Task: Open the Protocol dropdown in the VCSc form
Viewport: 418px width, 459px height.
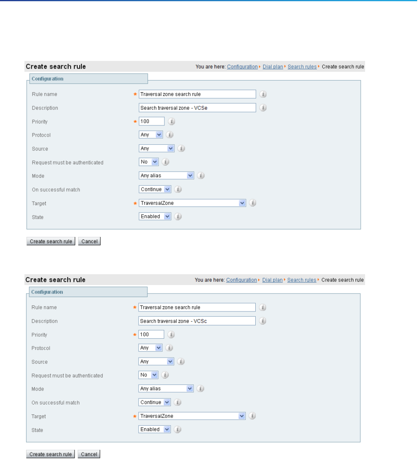Action: tap(150, 348)
